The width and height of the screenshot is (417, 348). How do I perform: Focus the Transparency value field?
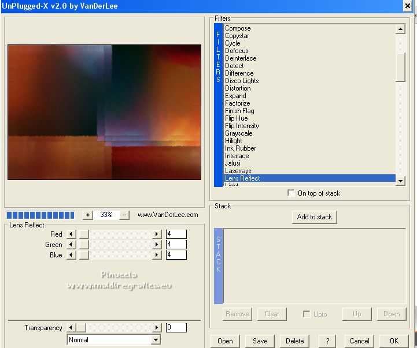pos(176,328)
